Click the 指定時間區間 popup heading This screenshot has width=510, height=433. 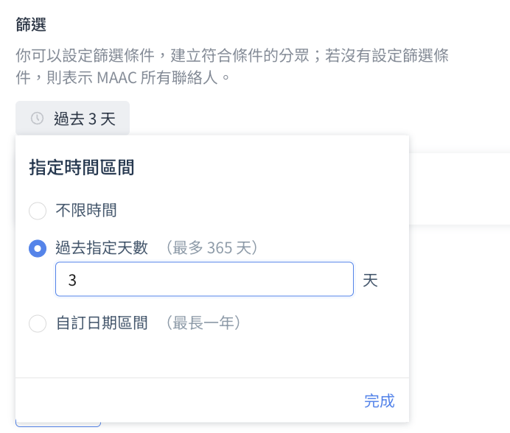pos(82,167)
